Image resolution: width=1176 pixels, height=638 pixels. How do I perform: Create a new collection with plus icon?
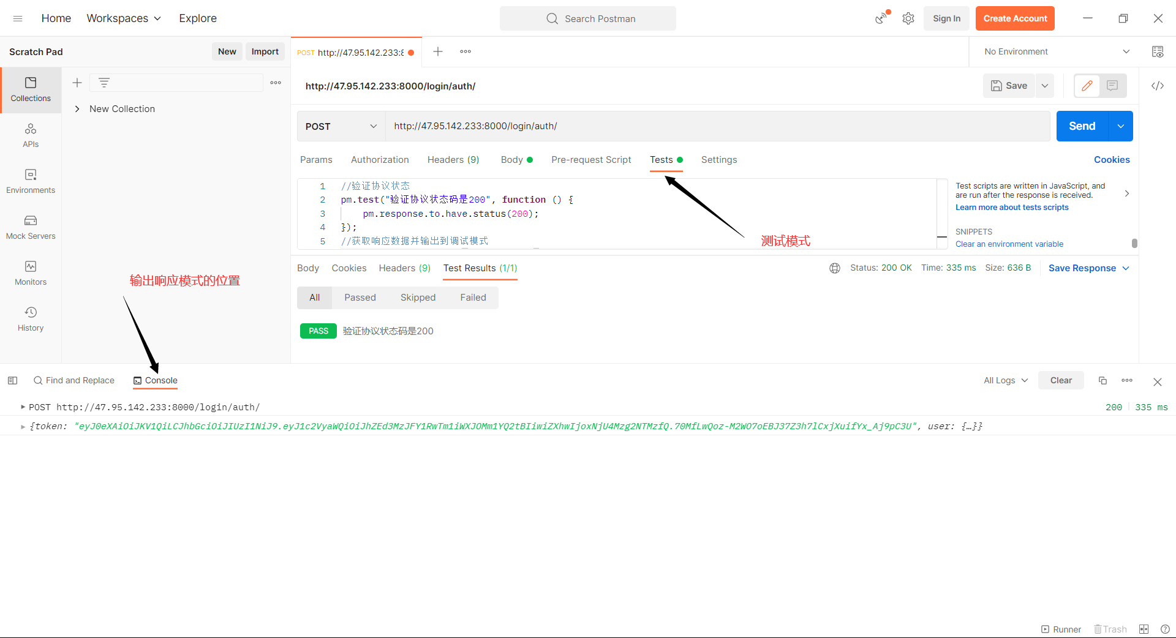(x=77, y=83)
